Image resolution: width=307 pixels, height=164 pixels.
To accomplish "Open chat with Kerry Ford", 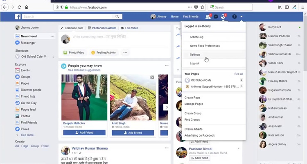I will (x=280, y=27).
